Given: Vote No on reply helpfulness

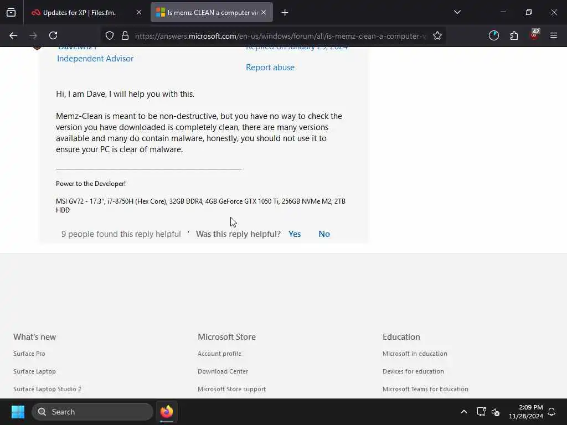Looking at the screenshot, I should pos(324,234).
